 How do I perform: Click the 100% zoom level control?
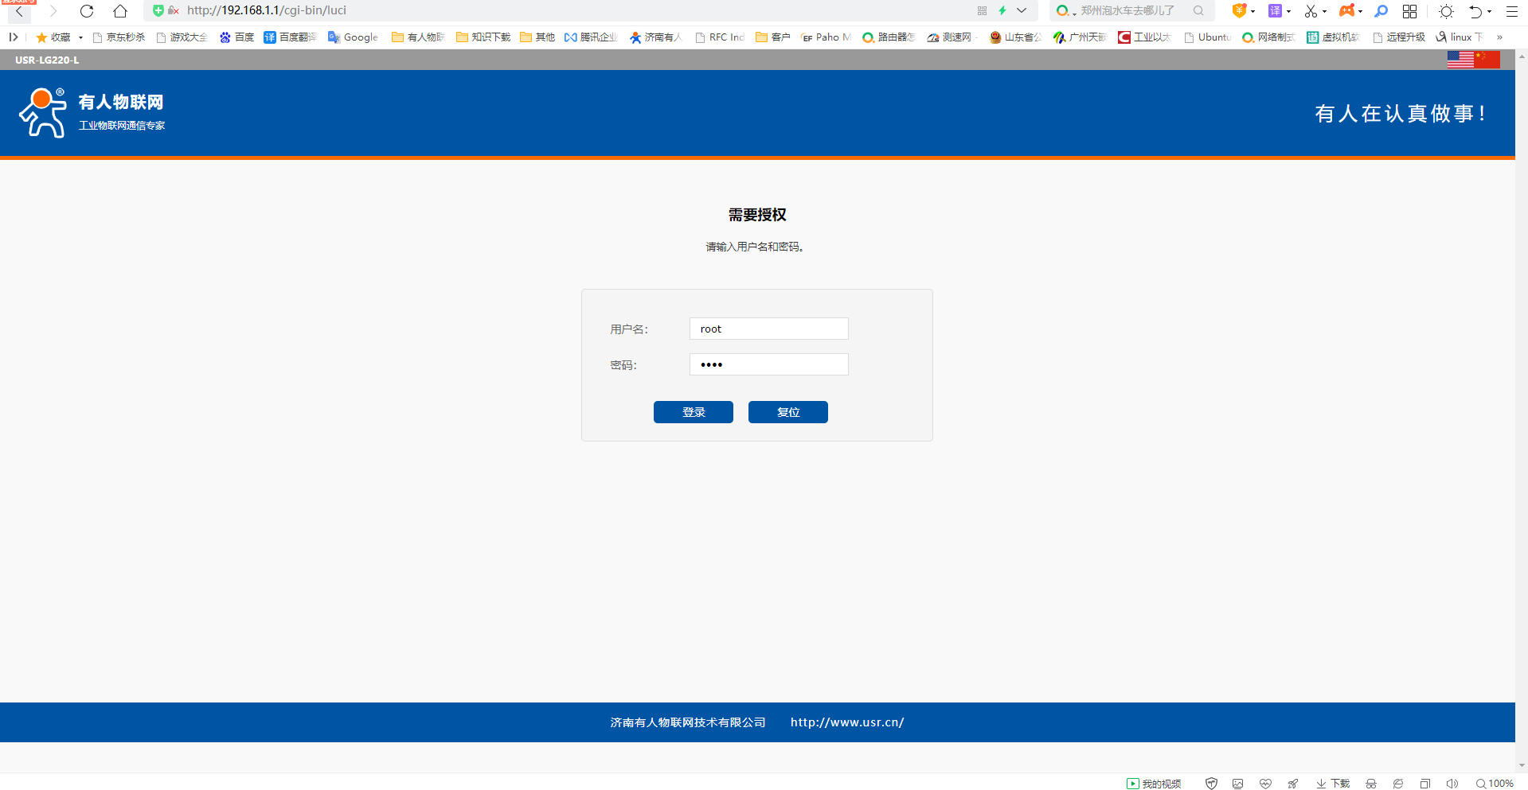point(1495,784)
